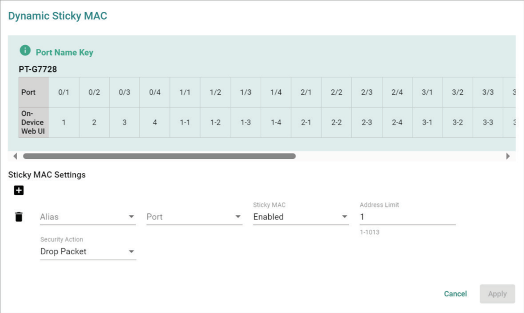Image resolution: width=524 pixels, height=313 pixels.
Task: Delete the setting row with trash icon
Action: [x=19, y=217]
